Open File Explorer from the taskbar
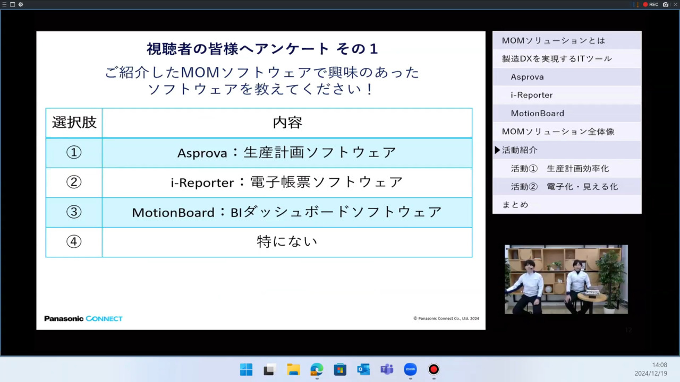Viewport: 680px width, 382px height. [x=293, y=369]
